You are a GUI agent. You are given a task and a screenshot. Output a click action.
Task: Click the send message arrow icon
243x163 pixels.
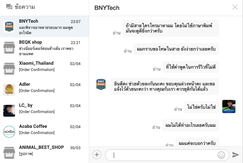pyautogui.click(x=235, y=155)
